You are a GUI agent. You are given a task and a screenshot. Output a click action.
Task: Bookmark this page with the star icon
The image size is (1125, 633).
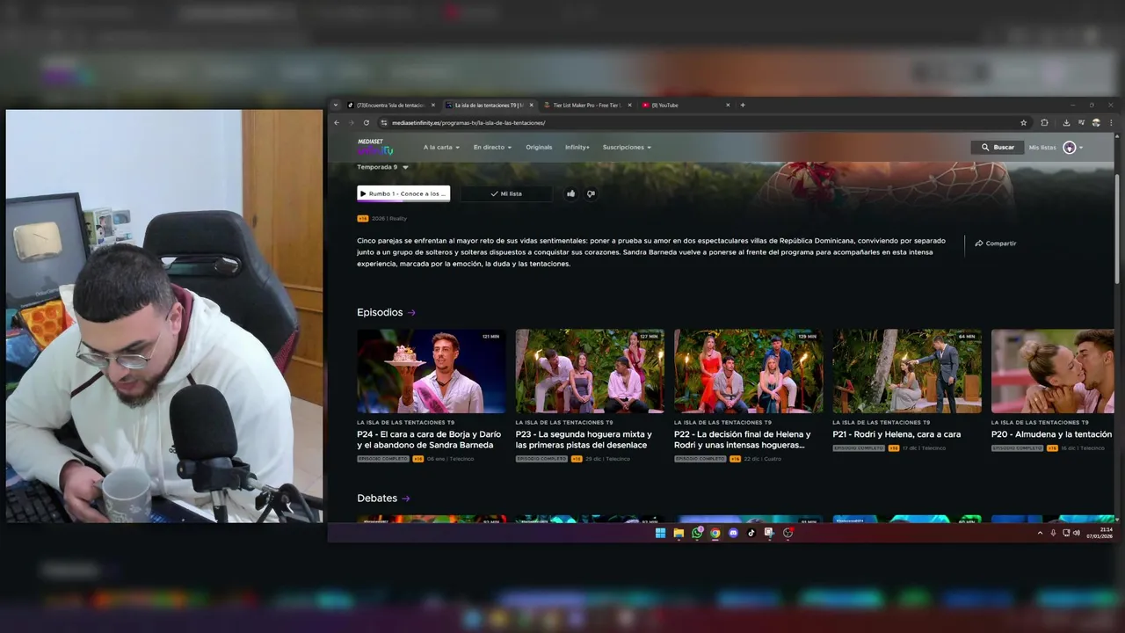point(1023,123)
